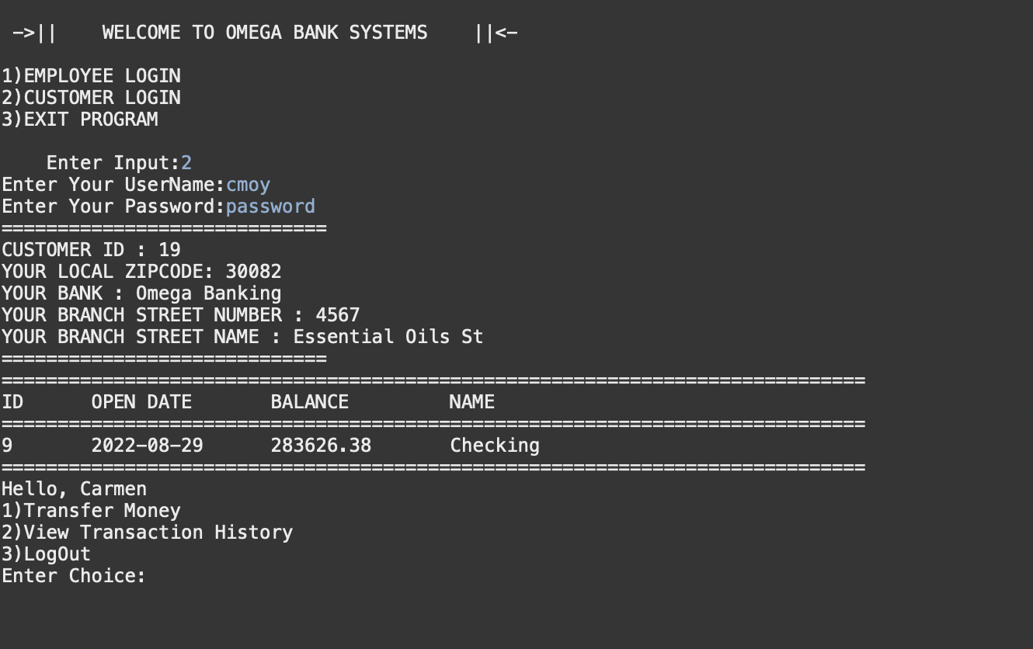The height and width of the screenshot is (649, 1033).
Task: Select the CUSTOMER ID line showing 19
Action: [x=89, y=249]
